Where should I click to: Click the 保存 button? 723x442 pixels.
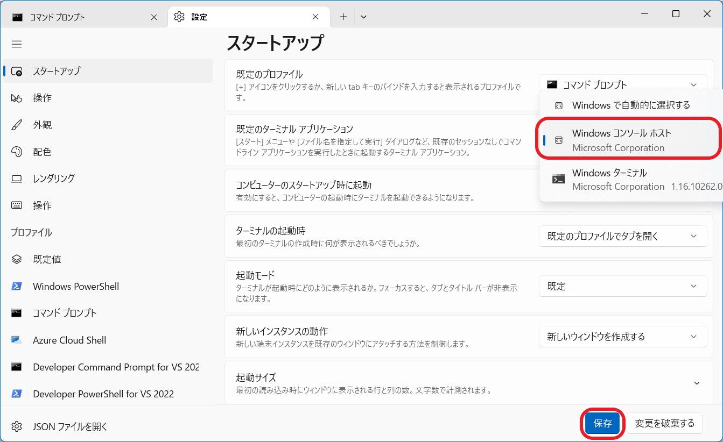pyautogui.click(x=602, y=423)
